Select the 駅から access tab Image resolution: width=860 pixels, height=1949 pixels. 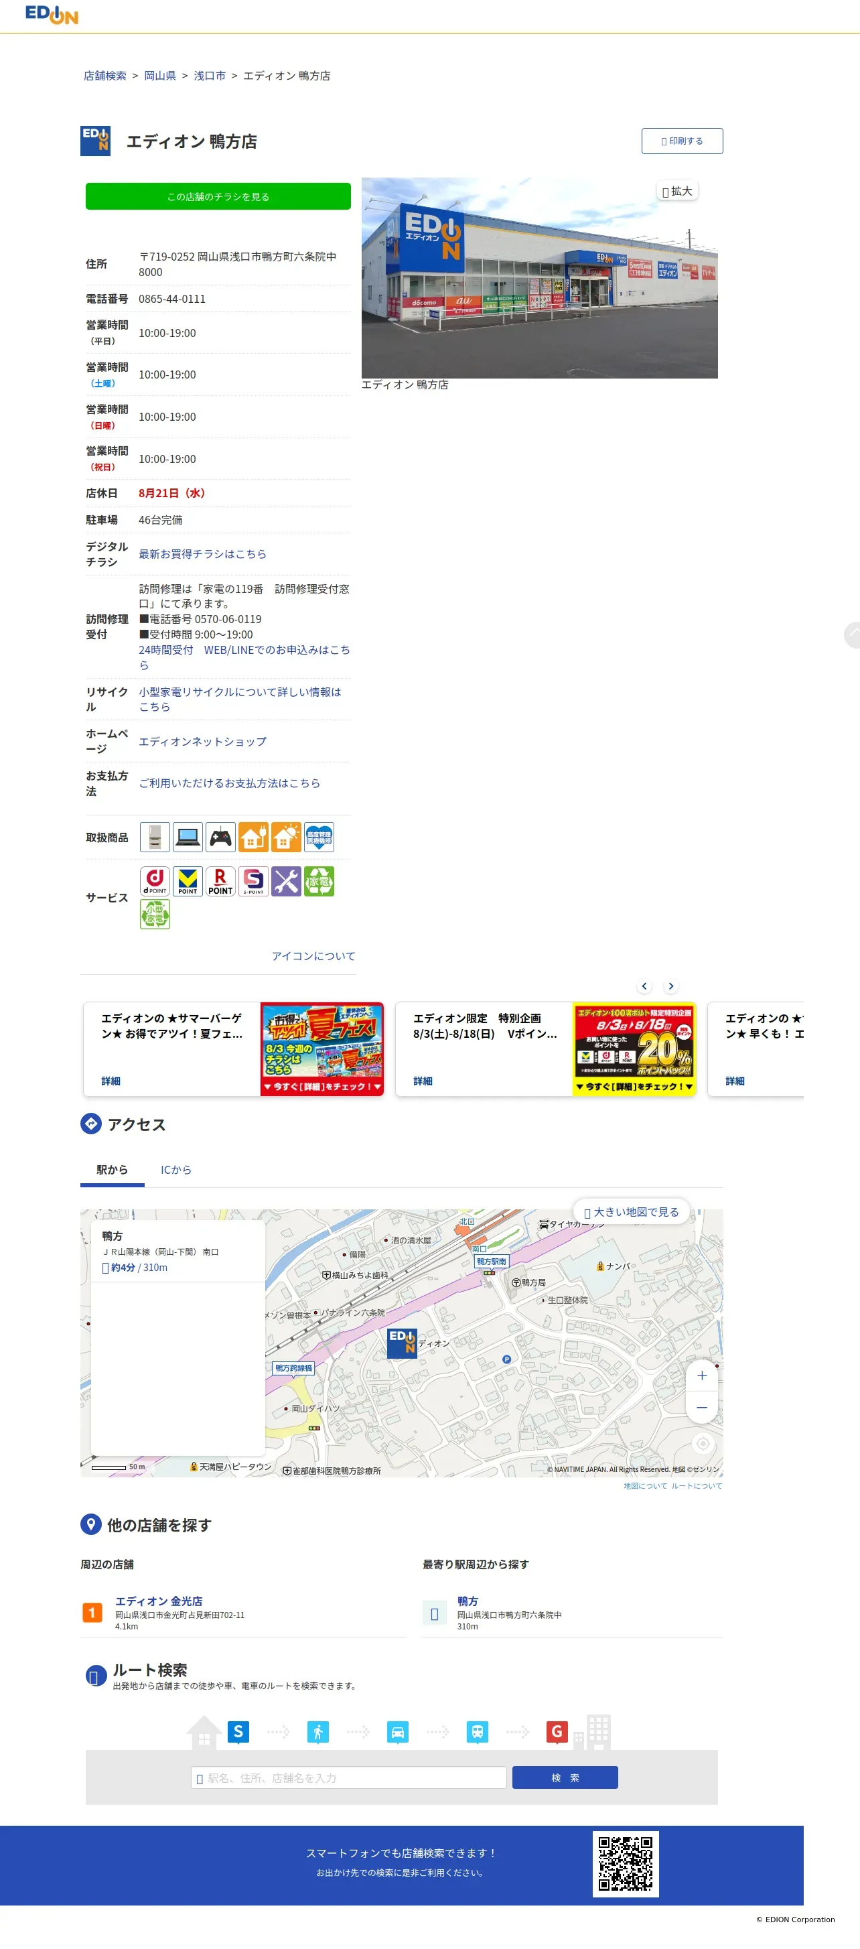point(112,1170)
